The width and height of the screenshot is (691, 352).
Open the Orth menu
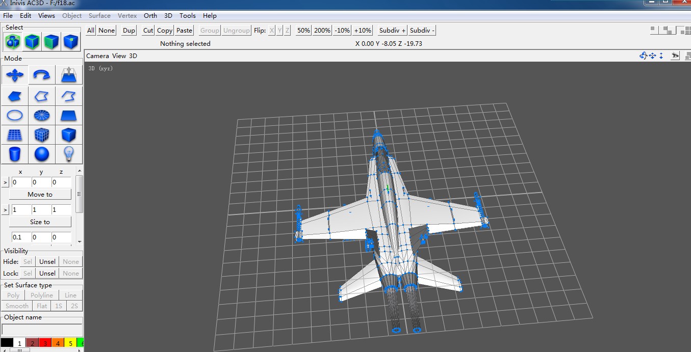pos(150,16)
